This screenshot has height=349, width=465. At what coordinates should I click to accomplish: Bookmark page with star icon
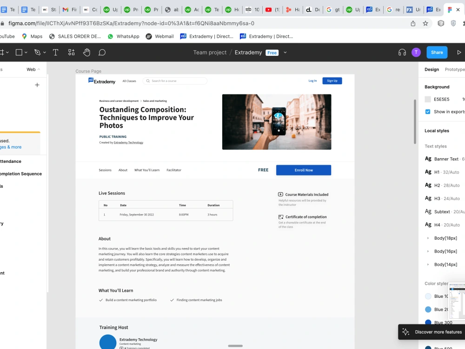coord(425,23)
